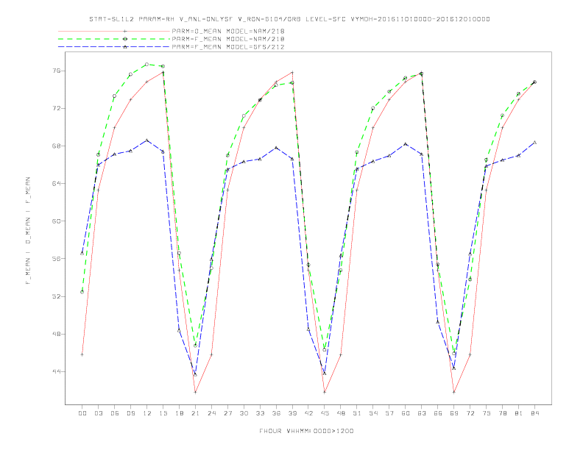Click x-axis tick label 18

pyautogui.click(x=179, y=413)
